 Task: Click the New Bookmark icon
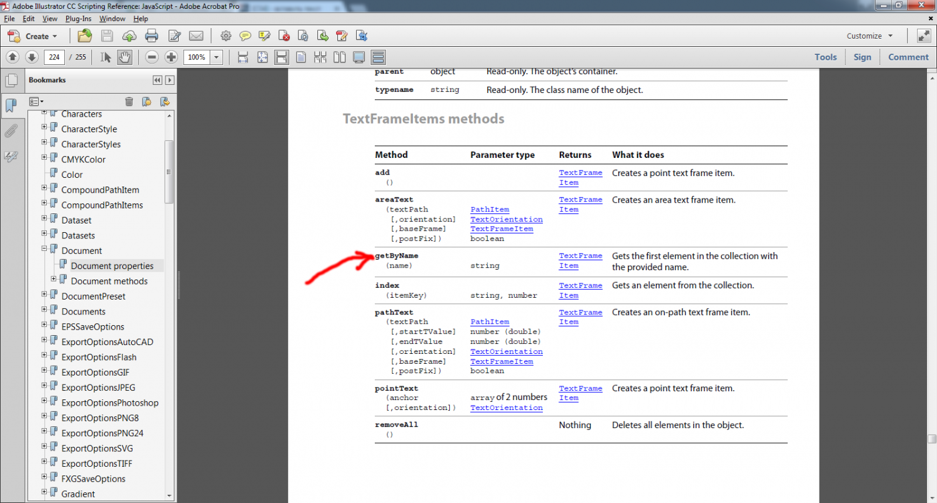pyautogui.click(x=147, y=101)
